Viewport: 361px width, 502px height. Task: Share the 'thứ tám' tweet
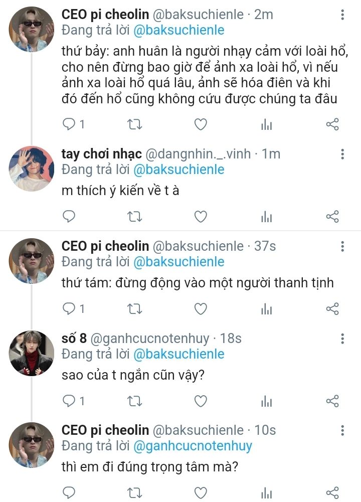[x=332, y=308]
